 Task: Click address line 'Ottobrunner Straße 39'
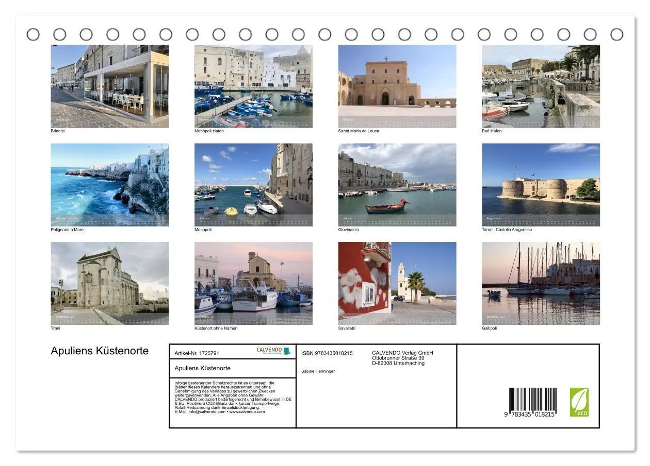point(398,358)
